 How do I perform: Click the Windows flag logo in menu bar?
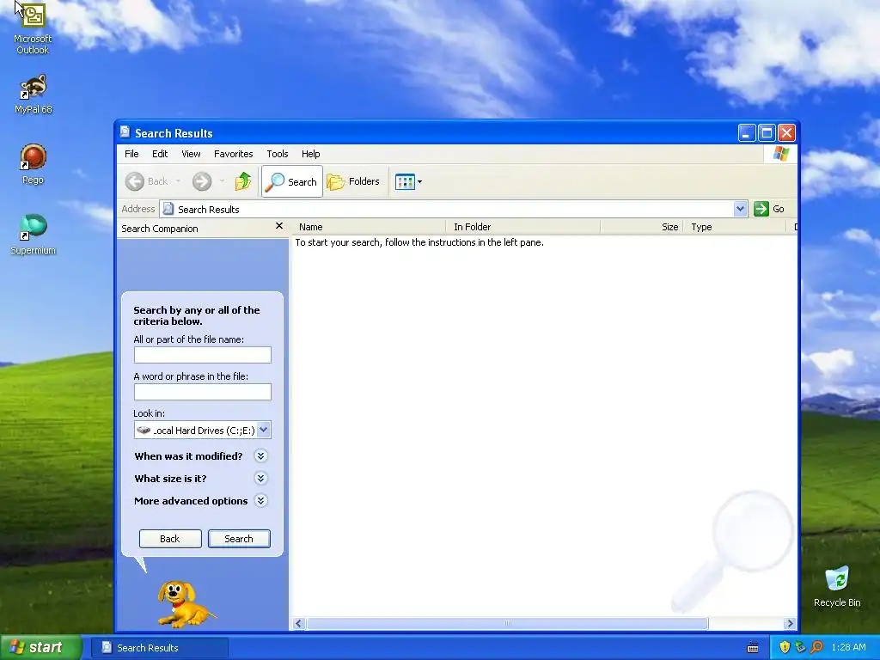(780, 153)
